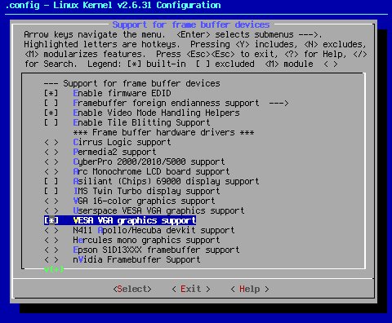
Task: Toggle CyberPro 2000/2010/5000 support tristate box
Action: click(51, 161)
